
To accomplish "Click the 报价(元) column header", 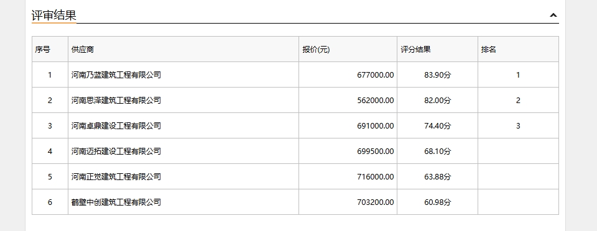I will [316, 50].
